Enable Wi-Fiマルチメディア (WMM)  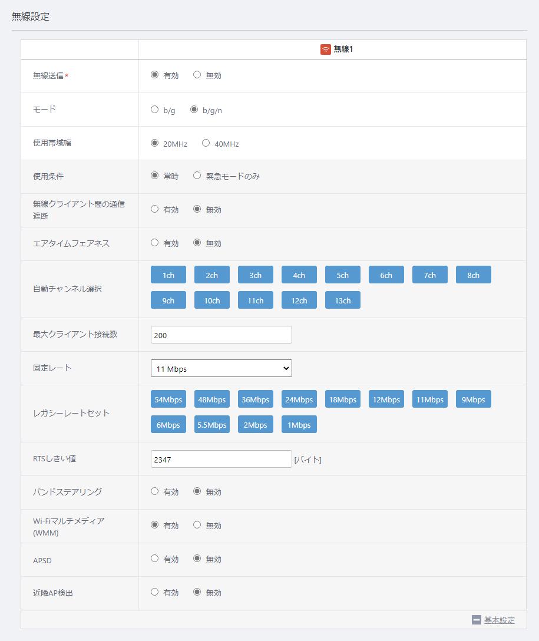154,524
